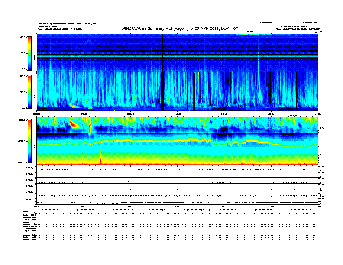Click the 08:00 time label under RAD1 panel
This screenshot has height=265, width=343.
click(130, 114)
